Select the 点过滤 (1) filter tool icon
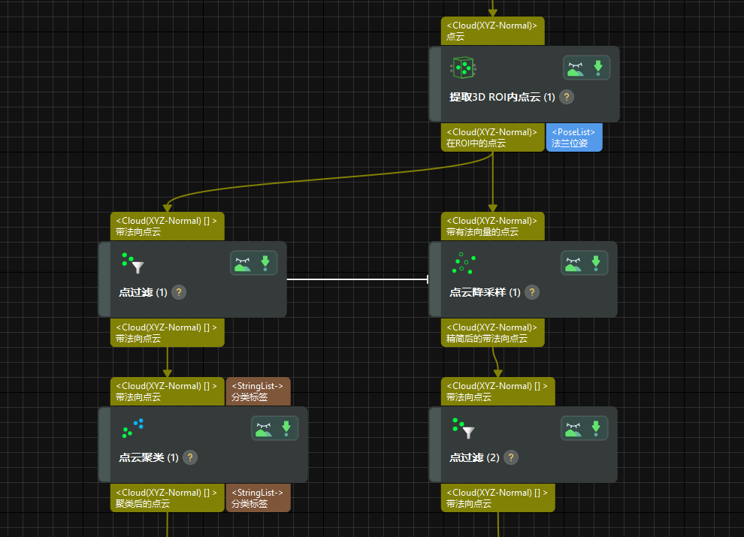Viewport: 744px width, 537px height. pos(134,264)
